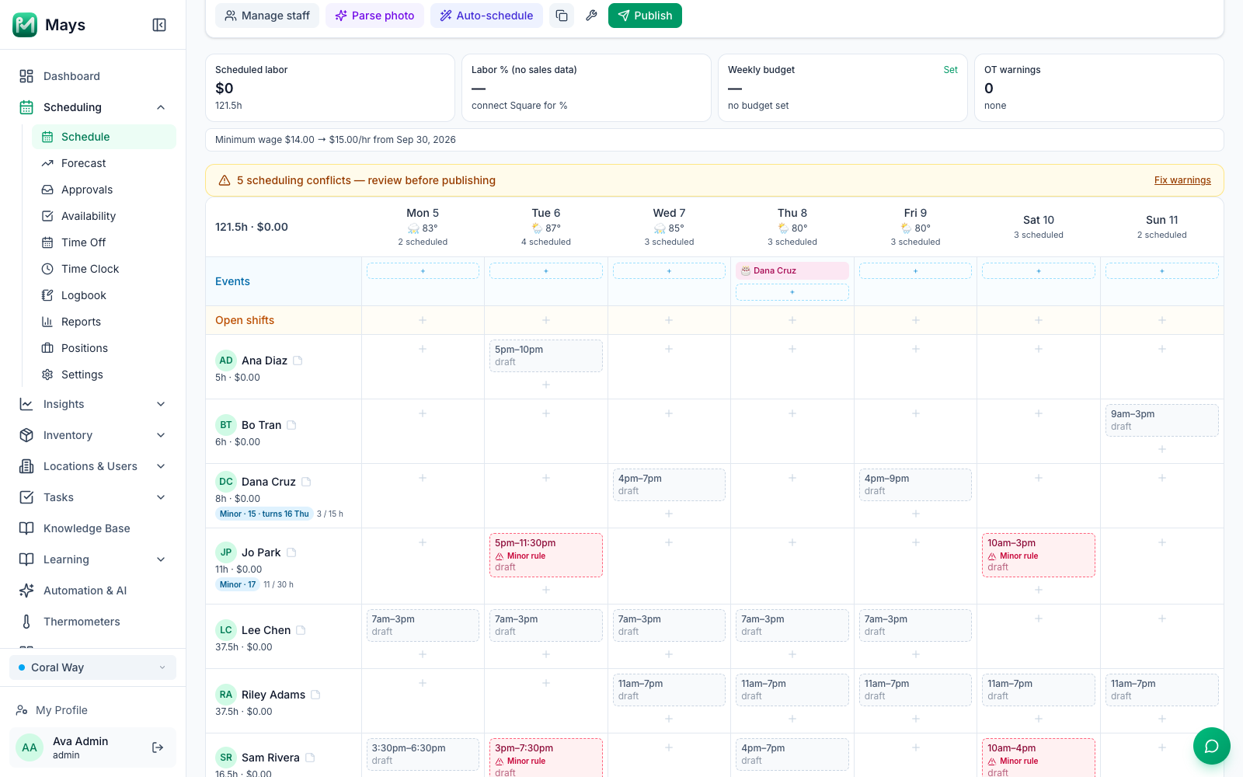Screen dimensions: 1243x777
Task: Click the Mays logo icon
Action: [25, 25]
